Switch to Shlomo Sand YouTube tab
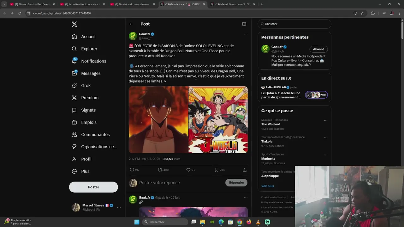The width and height of the screenshot is (404, 227). 32,4
